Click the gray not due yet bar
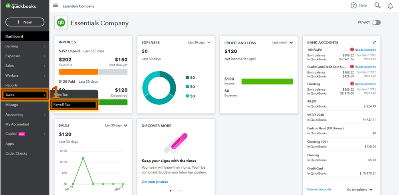The height and width of the screenshot is (195, 399). click(113, 72)
